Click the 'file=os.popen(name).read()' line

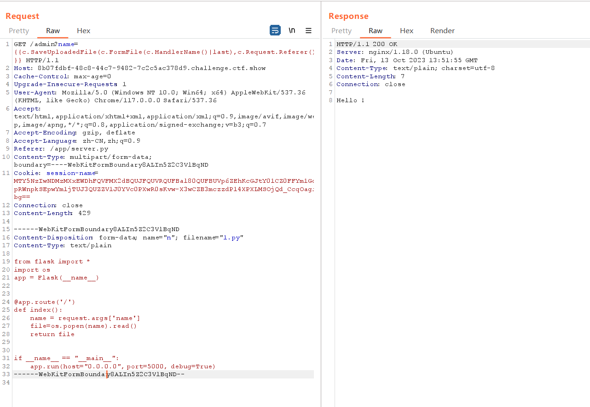point(83,326)
